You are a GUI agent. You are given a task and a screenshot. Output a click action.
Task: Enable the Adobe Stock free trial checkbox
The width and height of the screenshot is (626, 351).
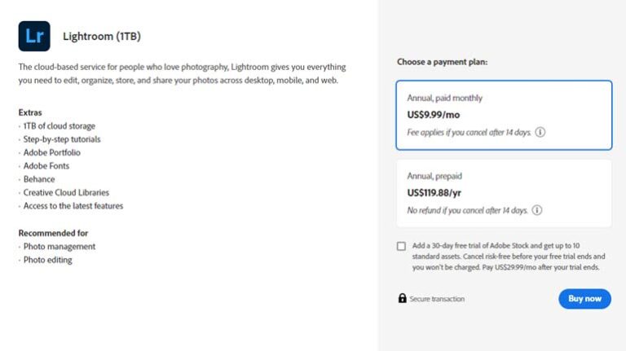pos(401,246)
